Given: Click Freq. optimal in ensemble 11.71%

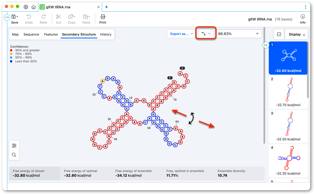Looking at the screenshot, I should [x=172, y=175].
